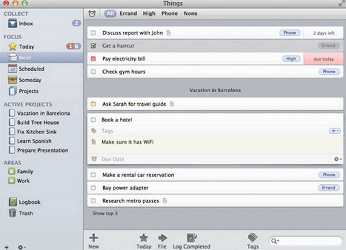Check off Research metro passes
Viewport: 346px width, 250px height.
[93, 200]
